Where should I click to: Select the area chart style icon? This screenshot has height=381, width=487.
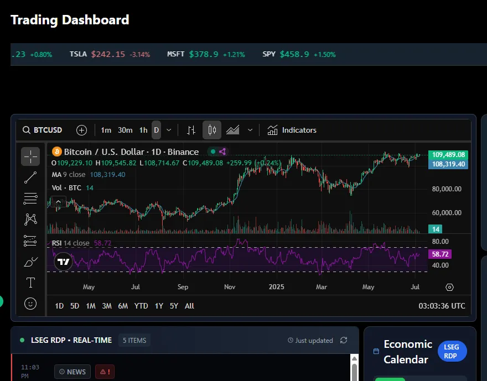point(232,130)
